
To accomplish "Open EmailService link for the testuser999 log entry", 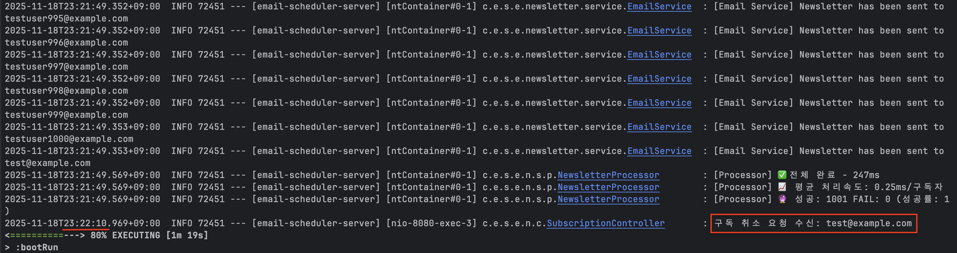I will point(659,103).
